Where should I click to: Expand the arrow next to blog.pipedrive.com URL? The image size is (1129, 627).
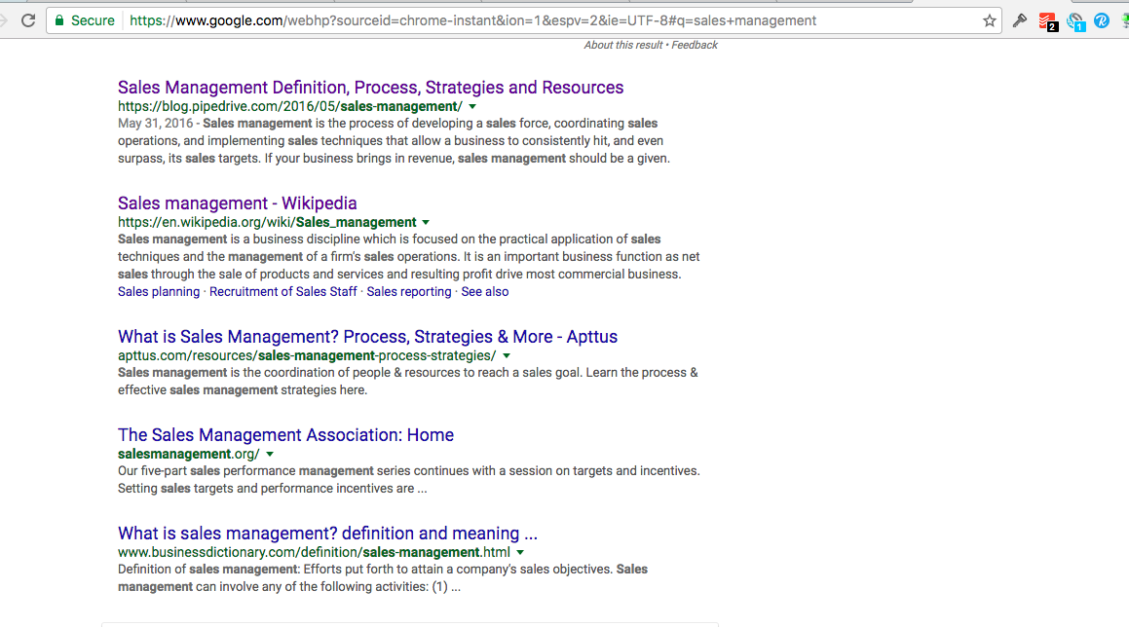click(472, 106)
